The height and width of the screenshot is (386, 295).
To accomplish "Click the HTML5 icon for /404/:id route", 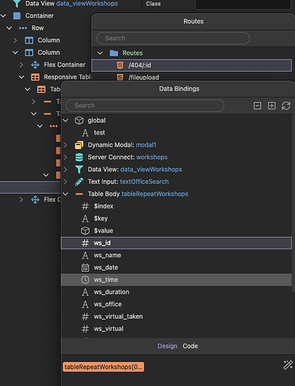I will click(120, 66).
